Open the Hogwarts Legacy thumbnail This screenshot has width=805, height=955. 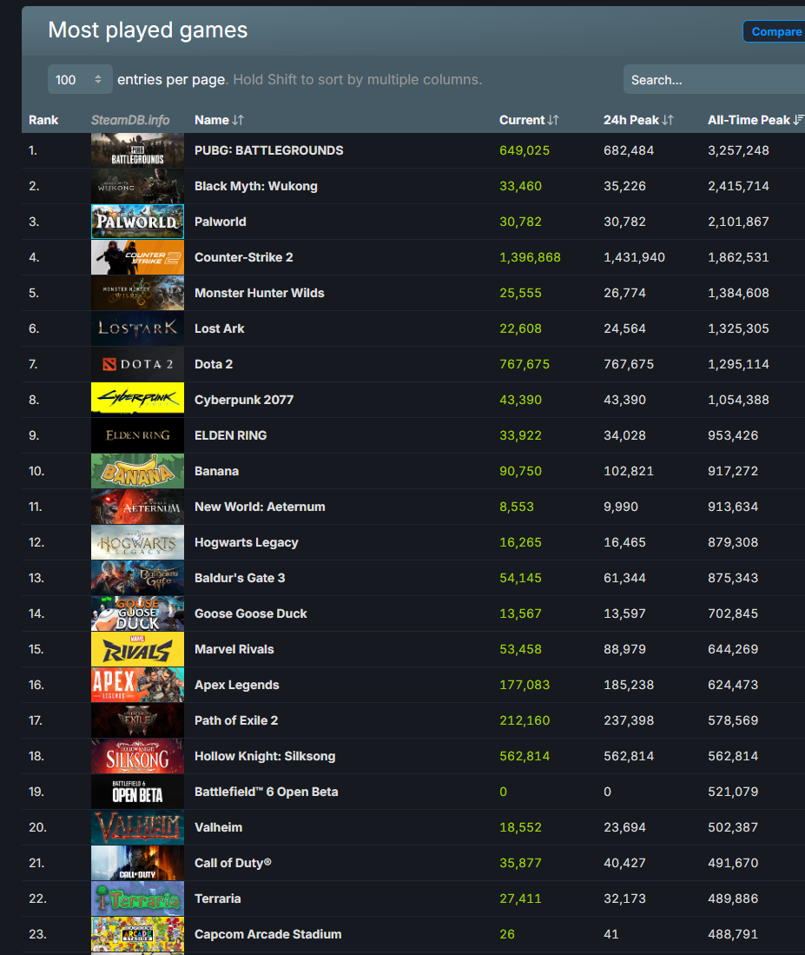click(137, 542)
